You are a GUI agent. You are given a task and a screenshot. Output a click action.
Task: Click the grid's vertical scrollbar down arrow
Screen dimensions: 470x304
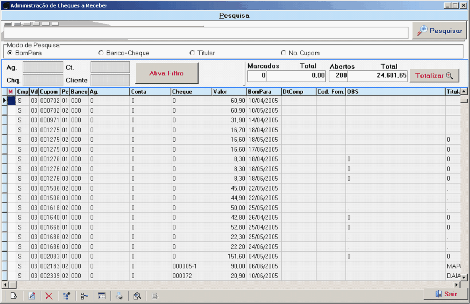464,277
